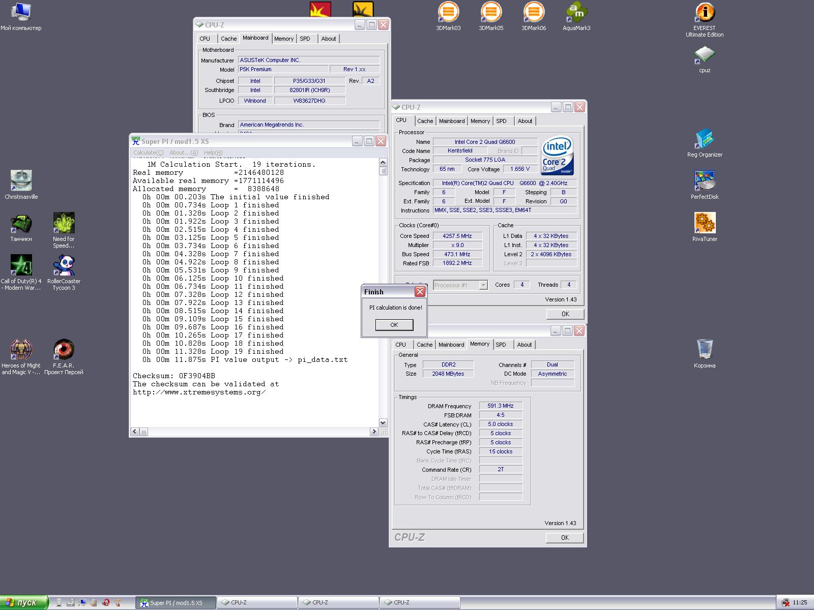This screenshot has height=610, width=814.
Task: Activate Super PI taskbar button
Action: [176, 603]
